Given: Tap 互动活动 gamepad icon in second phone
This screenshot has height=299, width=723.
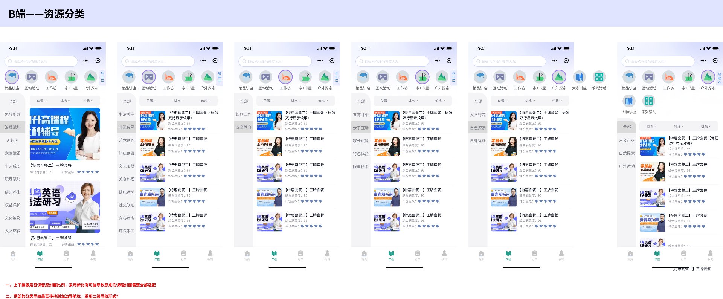Looking at the screenshot, I should click(149, 77).
